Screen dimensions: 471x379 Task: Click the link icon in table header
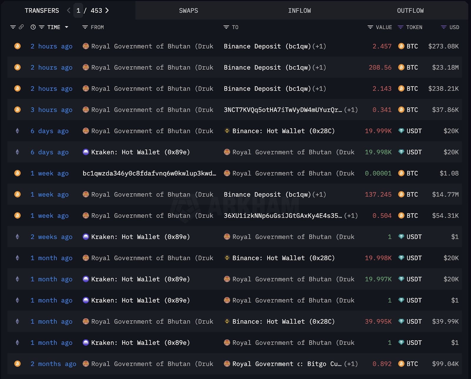pyautogui.click(x=21, y=27)
